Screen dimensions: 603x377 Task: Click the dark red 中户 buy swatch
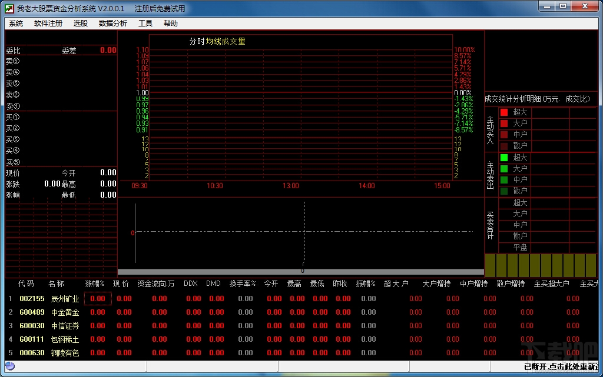504,134
